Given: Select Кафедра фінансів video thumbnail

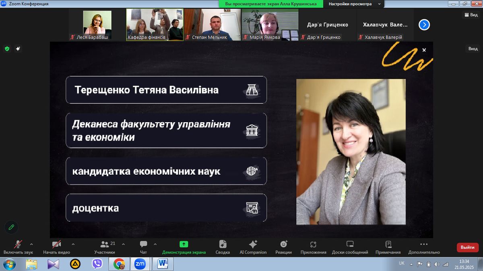Looking at the screenshot, I should (x=155, y=25).
